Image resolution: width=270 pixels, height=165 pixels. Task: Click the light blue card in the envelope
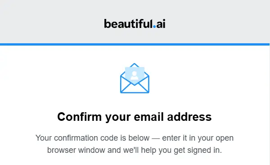tap(135, 74)
